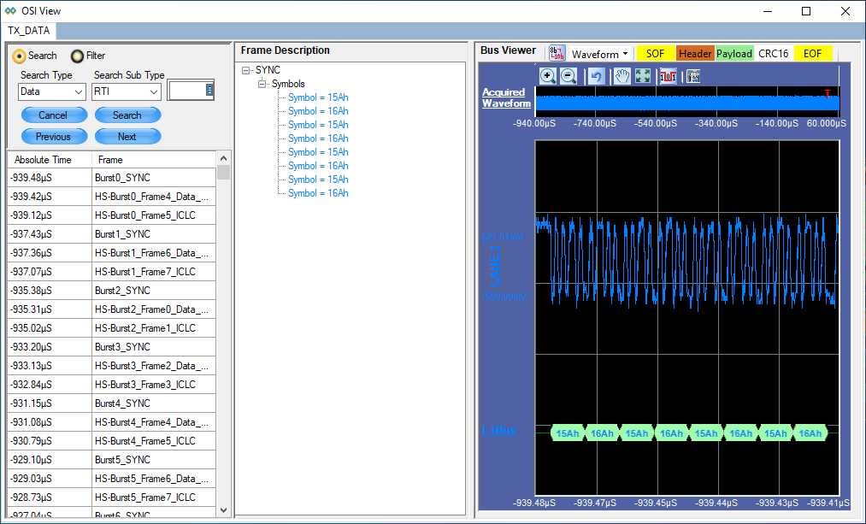Select the hand pan tool
This screenshot has height=524, width=866.
coord(622,76)
